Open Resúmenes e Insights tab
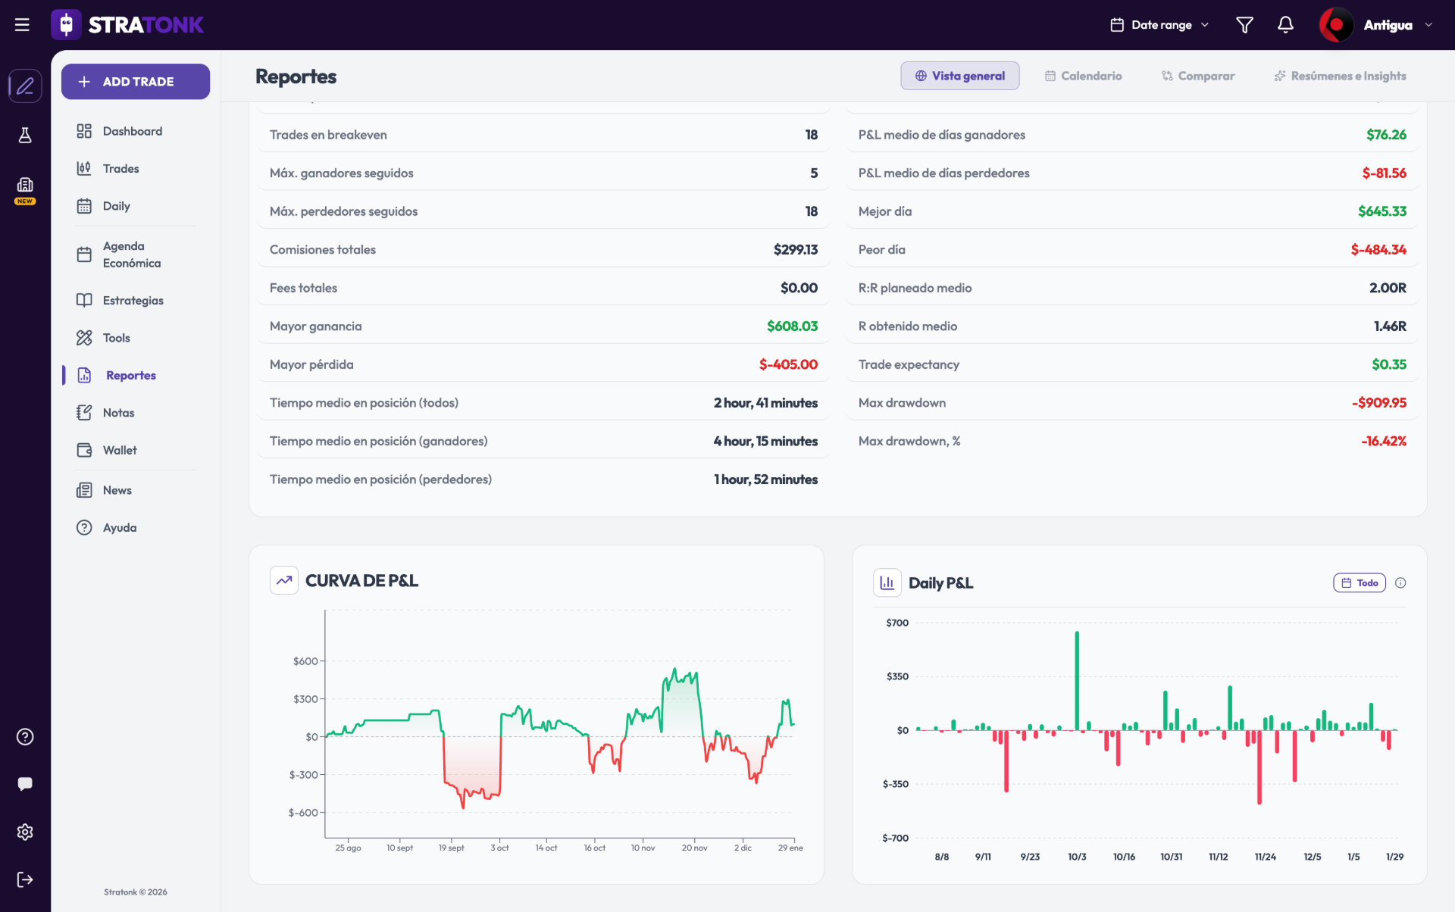Screen dimensions: 1455x912 pyautogui.click(x=1340, y=76)
